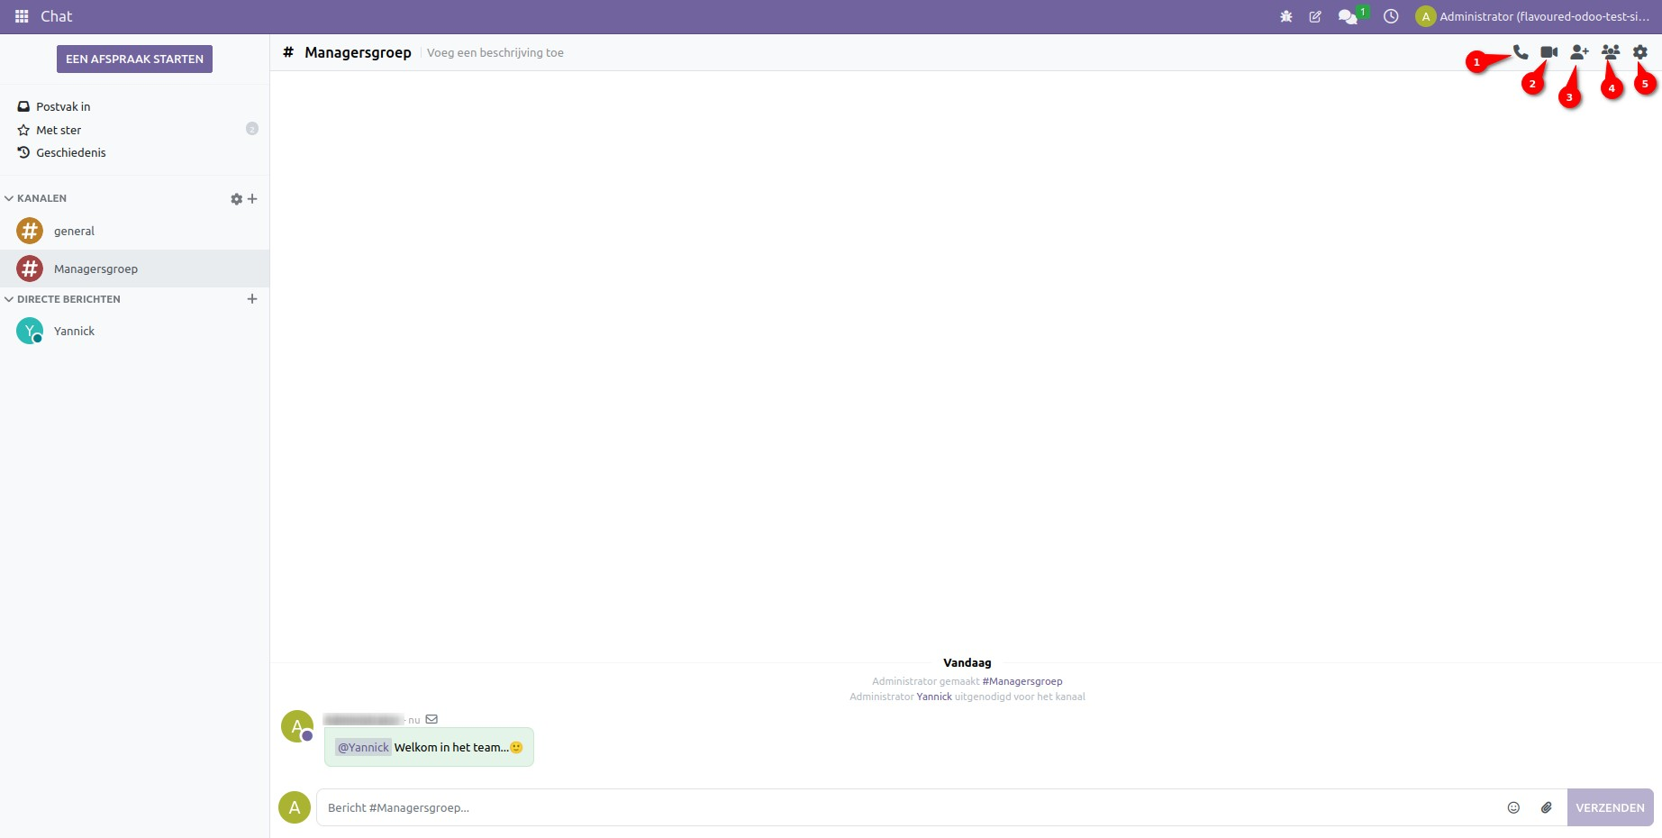Open Postvak in from the sidebar

click(x=62, y=106)
